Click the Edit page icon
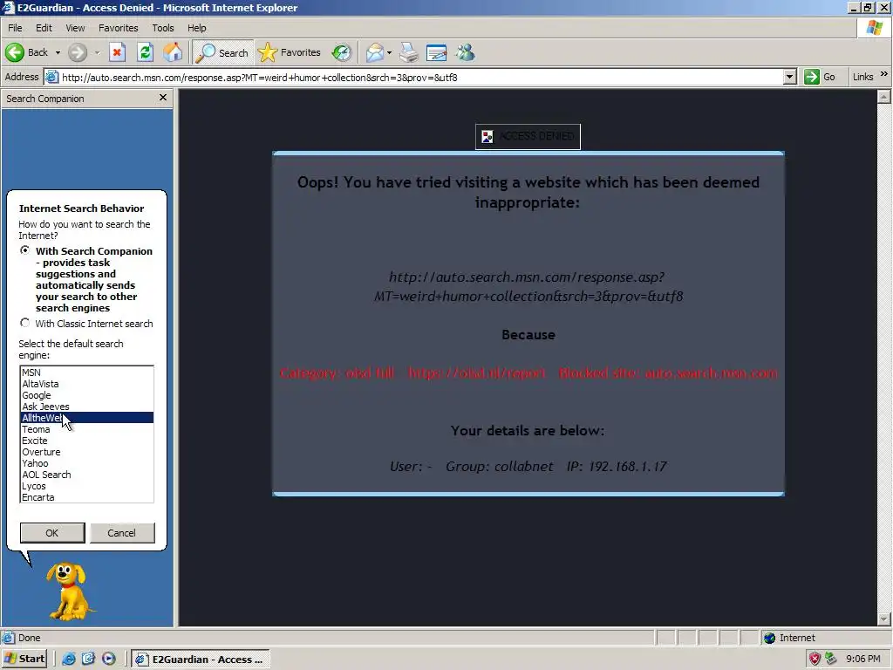This screenshot has height=670, width=893. point(437,52)
